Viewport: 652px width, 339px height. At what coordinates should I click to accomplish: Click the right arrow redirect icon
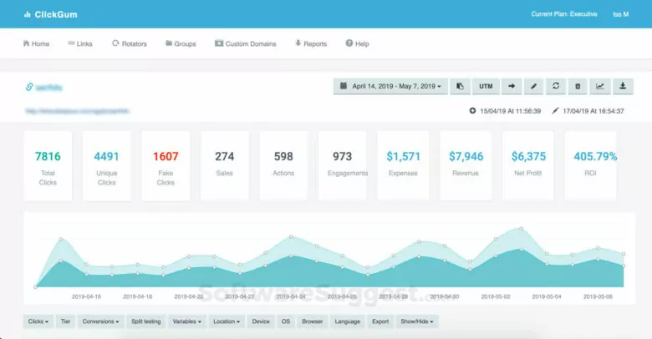click(x=512, y=86)
